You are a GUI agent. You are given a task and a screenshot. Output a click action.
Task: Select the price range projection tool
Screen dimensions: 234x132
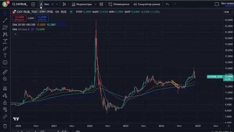[5, 41]
